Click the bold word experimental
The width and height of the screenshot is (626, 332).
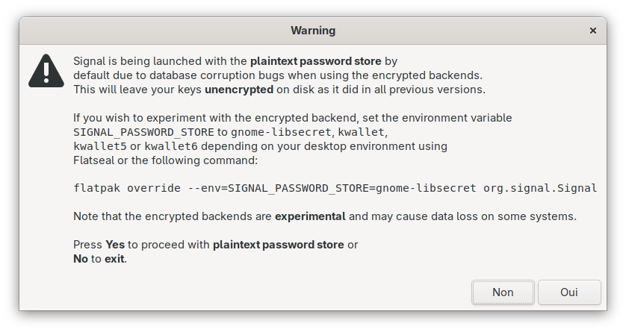point(310,216)
